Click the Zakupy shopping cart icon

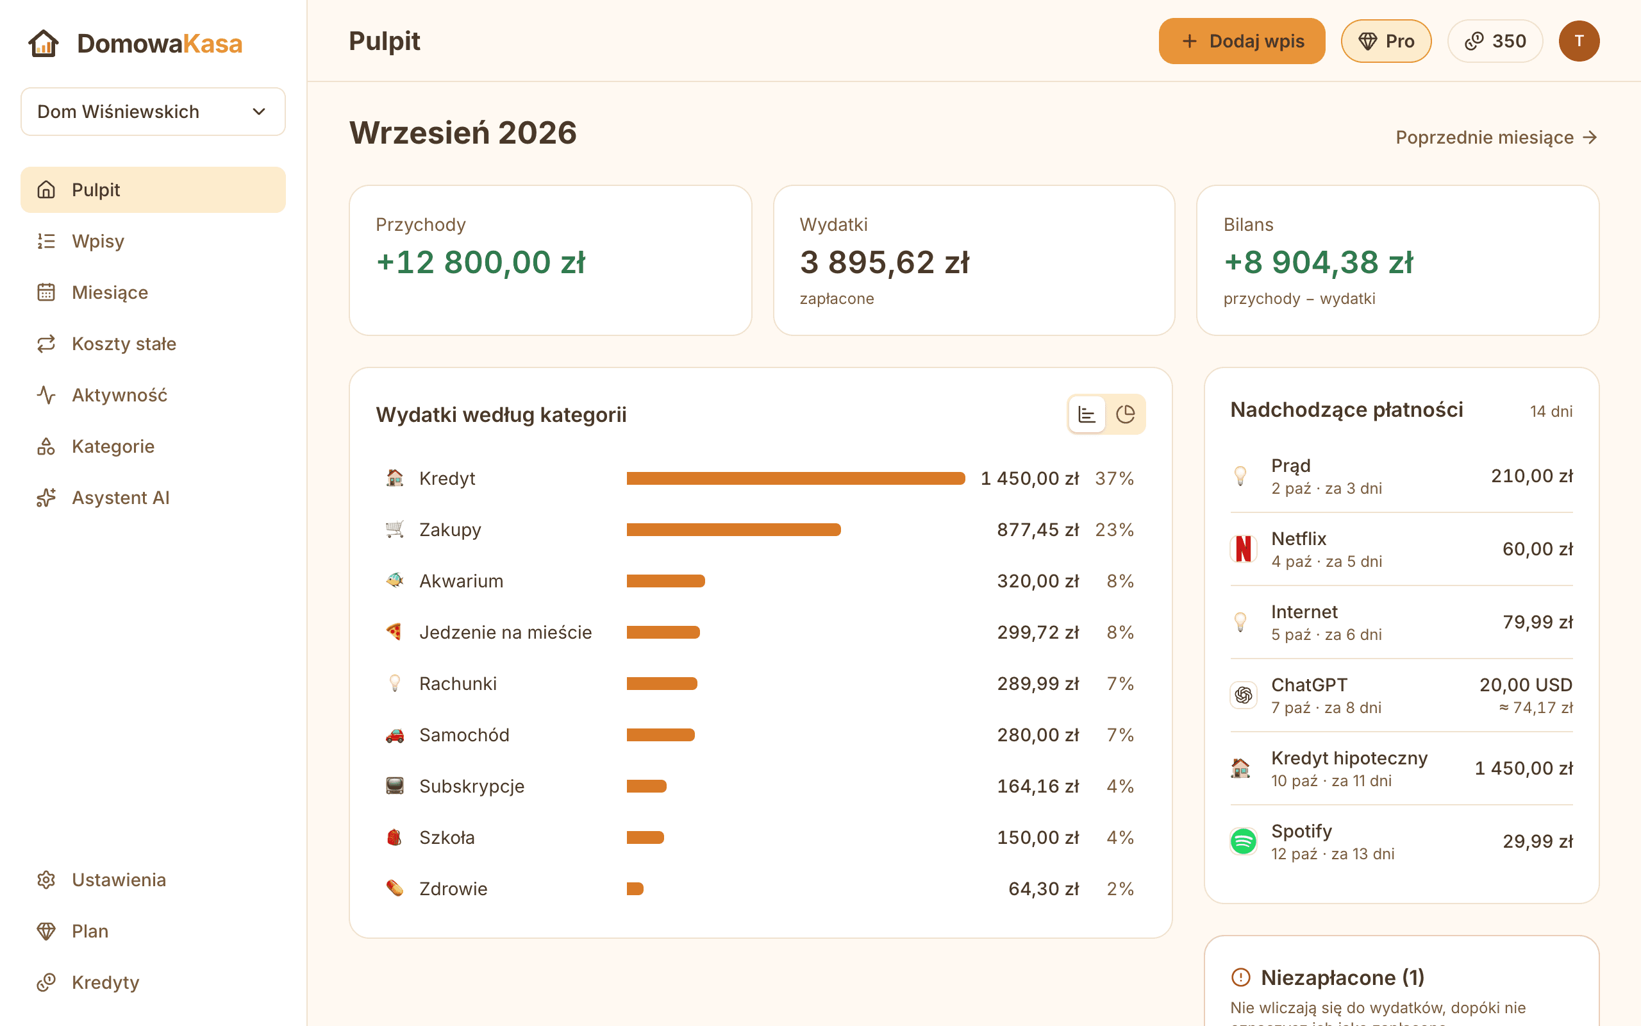395,529
